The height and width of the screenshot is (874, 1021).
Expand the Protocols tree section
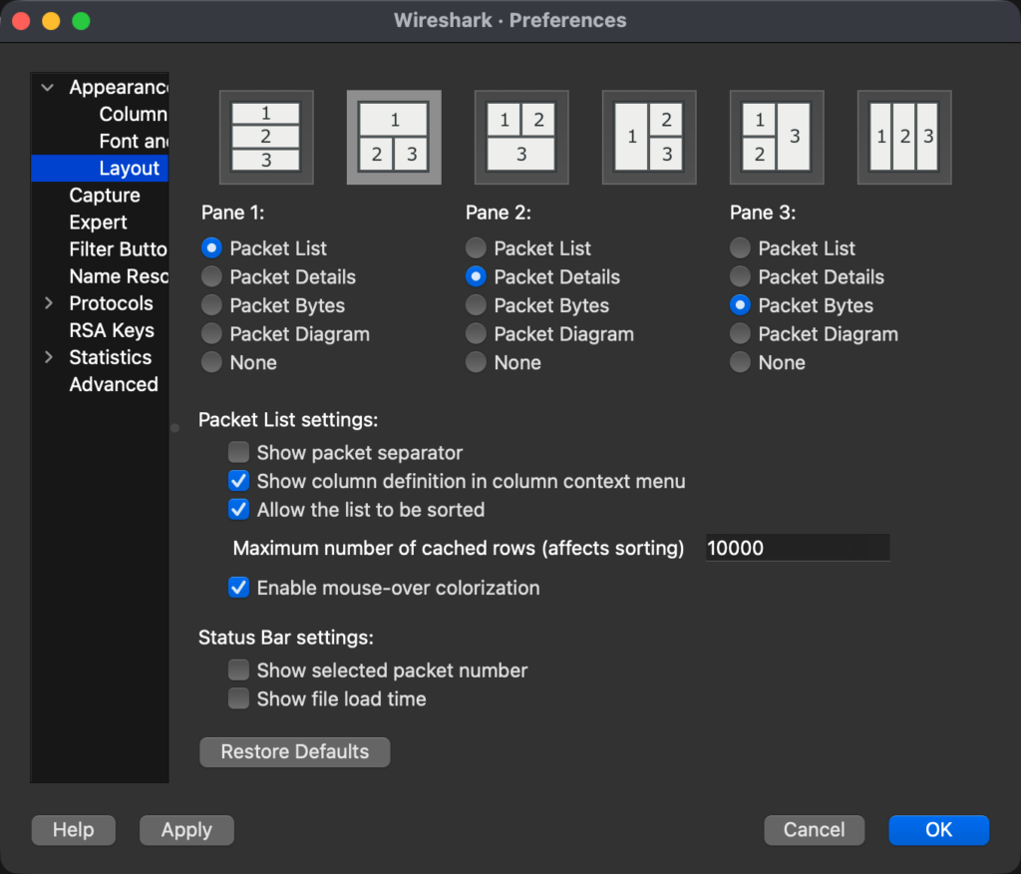(x=49, y=303)
